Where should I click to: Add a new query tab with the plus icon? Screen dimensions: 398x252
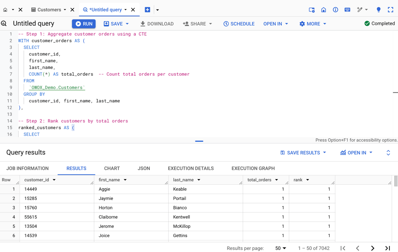pyautogui.click(x=148, y=10)
